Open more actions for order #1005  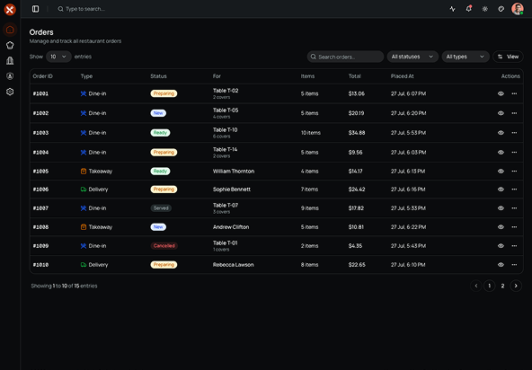pyautogui.click(x=514, y=172)
